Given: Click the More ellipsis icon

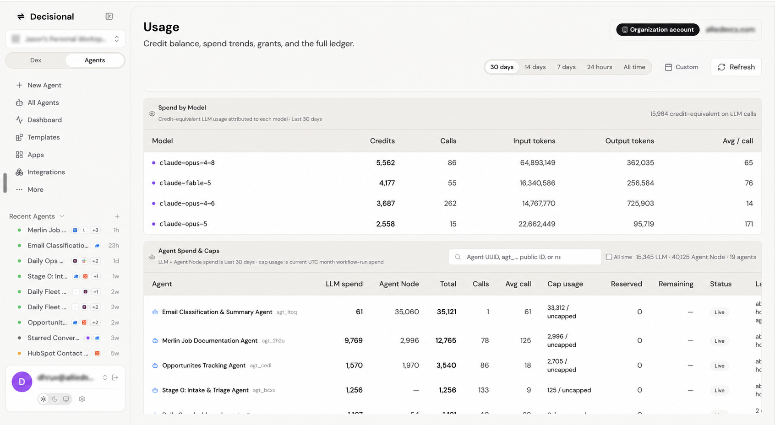Looking at the screenshot, I should (19, 189).
